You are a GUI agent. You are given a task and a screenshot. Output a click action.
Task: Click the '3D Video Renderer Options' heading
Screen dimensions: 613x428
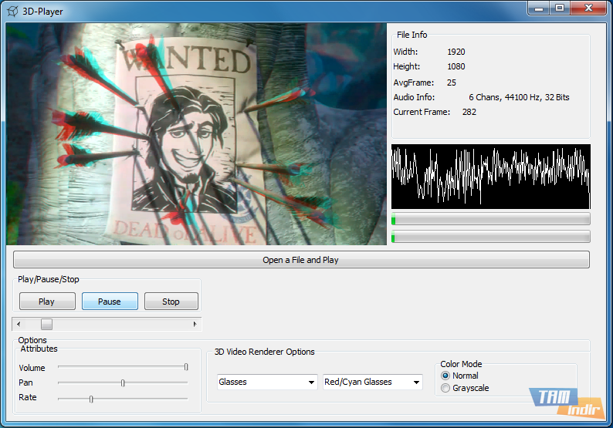pos(265,352)
